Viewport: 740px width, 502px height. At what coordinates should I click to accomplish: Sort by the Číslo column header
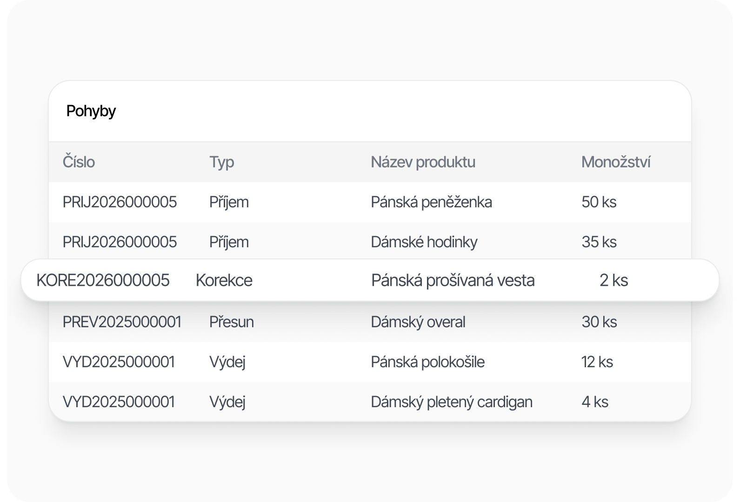(x=79, y=162)
